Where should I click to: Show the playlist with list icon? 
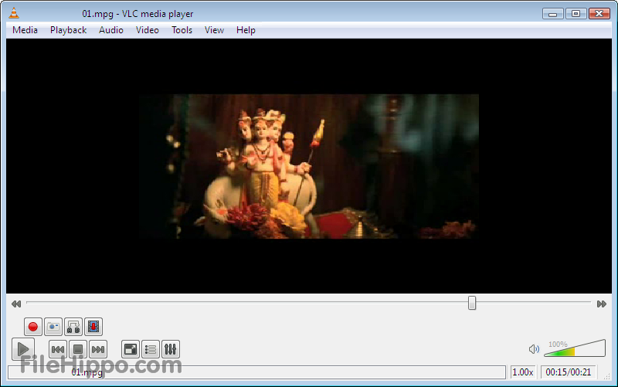151,349
